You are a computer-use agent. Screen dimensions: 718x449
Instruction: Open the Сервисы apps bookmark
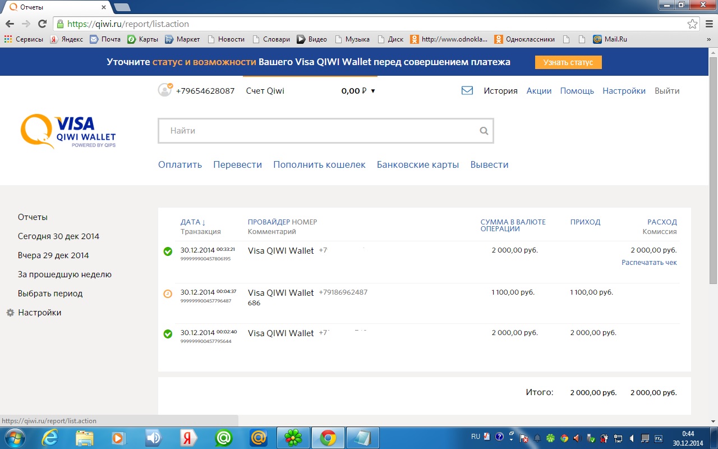[24, 39]
